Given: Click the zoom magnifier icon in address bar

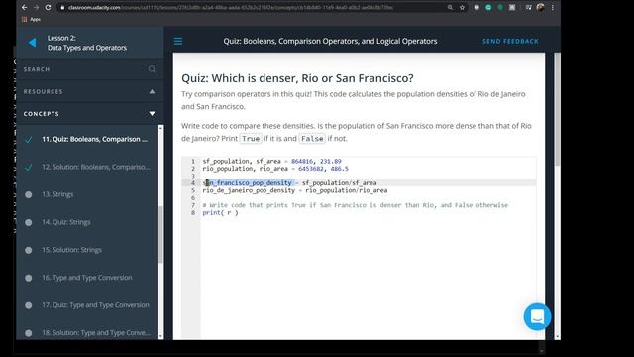Looking at the screenshot, I should [450, 7].
